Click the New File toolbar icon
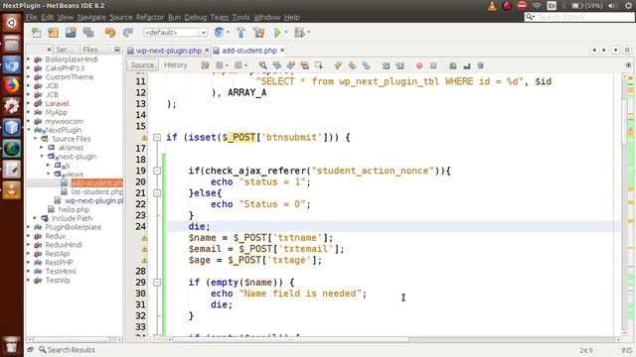The height and width of the screenshot is (357, 636). coord(37,33)
